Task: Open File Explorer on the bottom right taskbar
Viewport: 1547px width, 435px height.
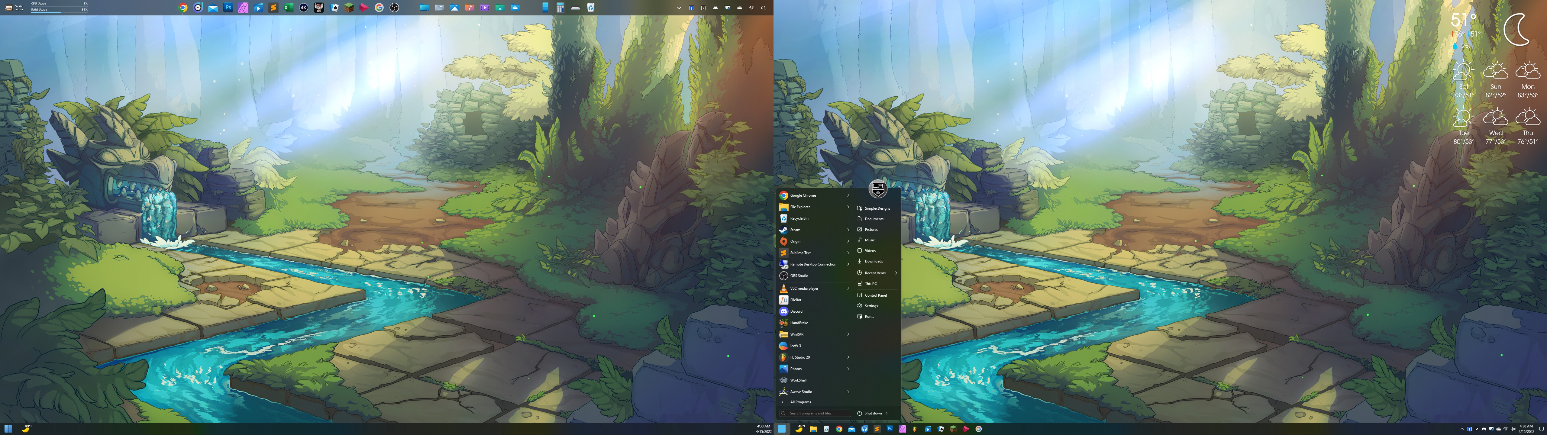Action: (814, 429)
